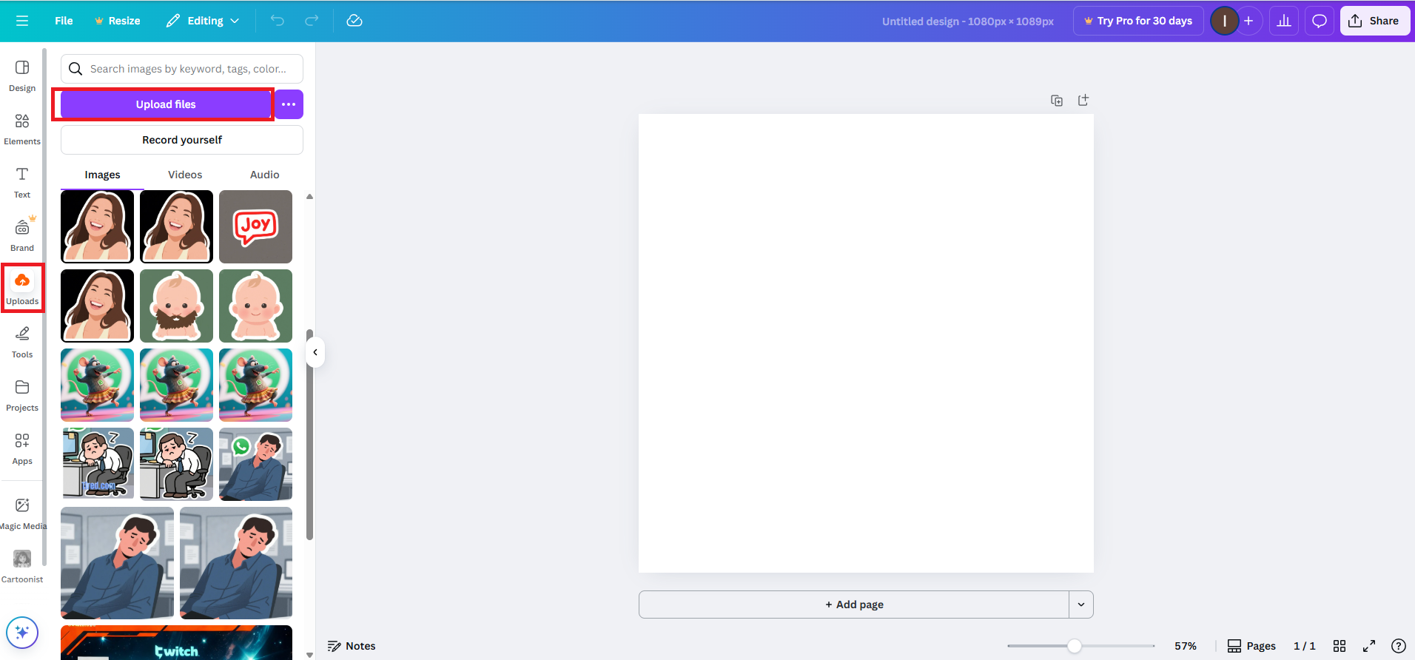Screen dimensions: 1415x660
Task: Open the Text panel
Action: [x=22, y=182]
